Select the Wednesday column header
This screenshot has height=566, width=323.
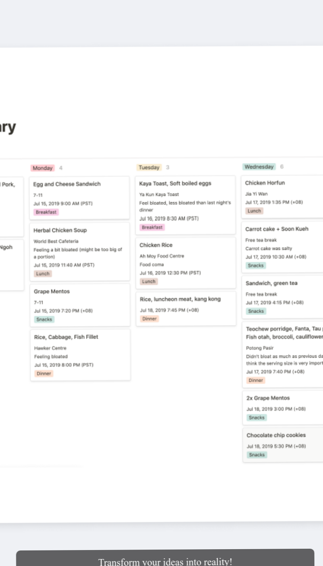point(259,166)
